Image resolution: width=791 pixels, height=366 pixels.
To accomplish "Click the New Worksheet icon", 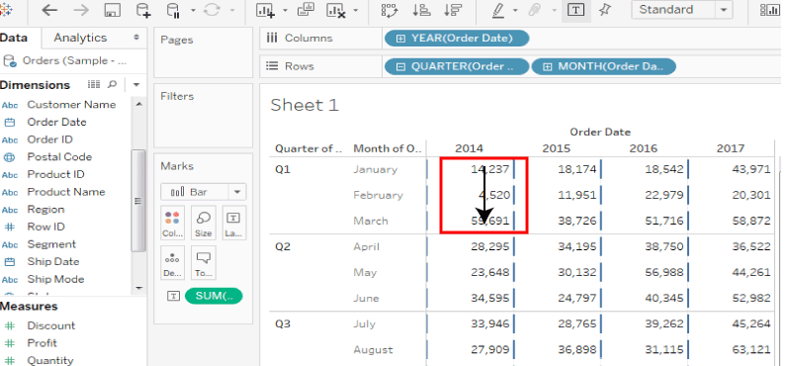I will point(265,11).
